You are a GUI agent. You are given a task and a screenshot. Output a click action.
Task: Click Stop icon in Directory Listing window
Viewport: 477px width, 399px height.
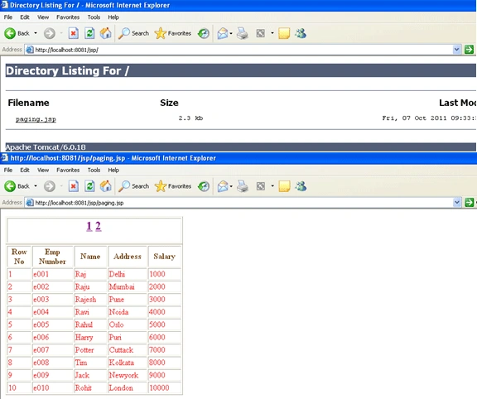tap(74, 33)
